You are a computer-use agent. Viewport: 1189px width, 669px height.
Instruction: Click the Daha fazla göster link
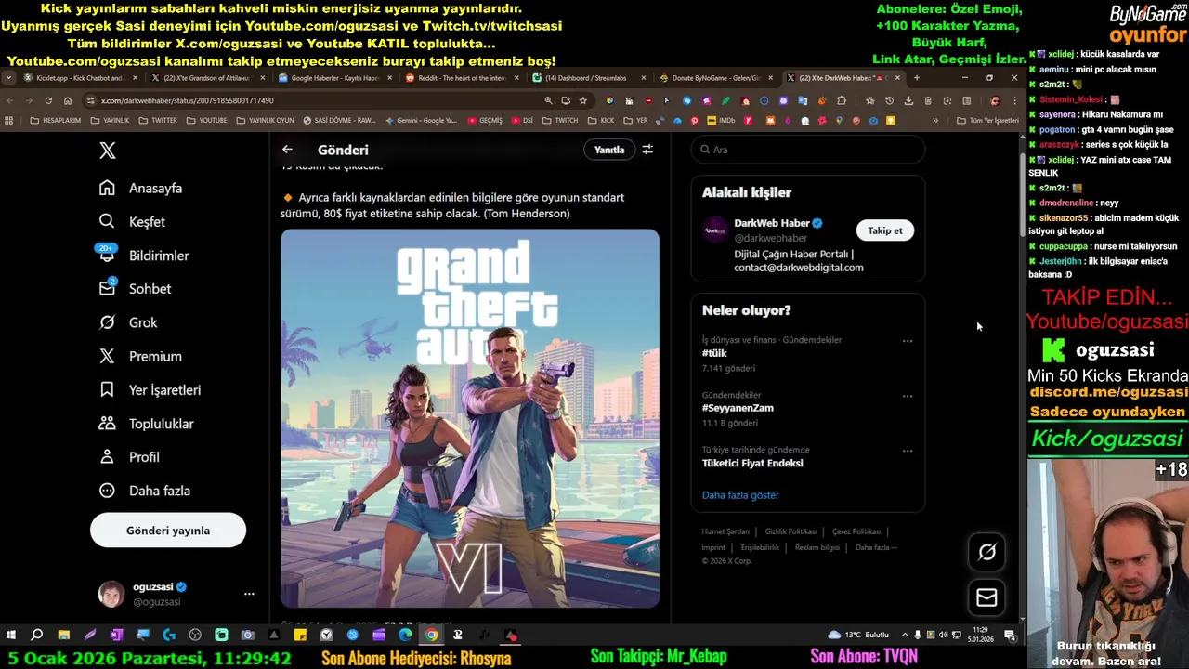pyautogui.click(x=740, y=495)
